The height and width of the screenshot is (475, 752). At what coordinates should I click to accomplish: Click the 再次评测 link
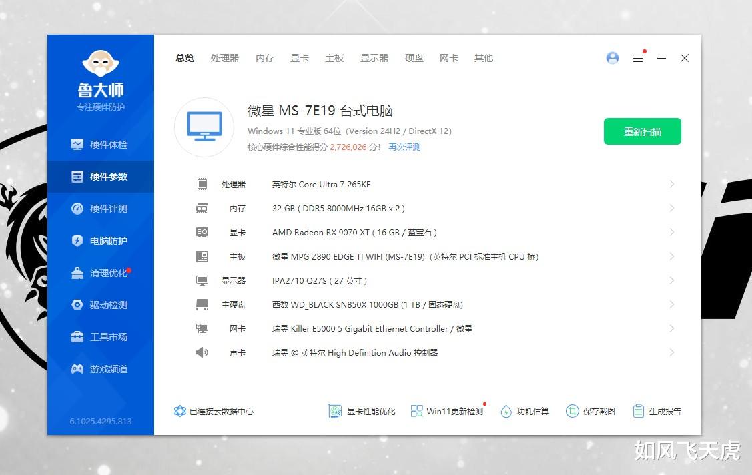(404, 147)
